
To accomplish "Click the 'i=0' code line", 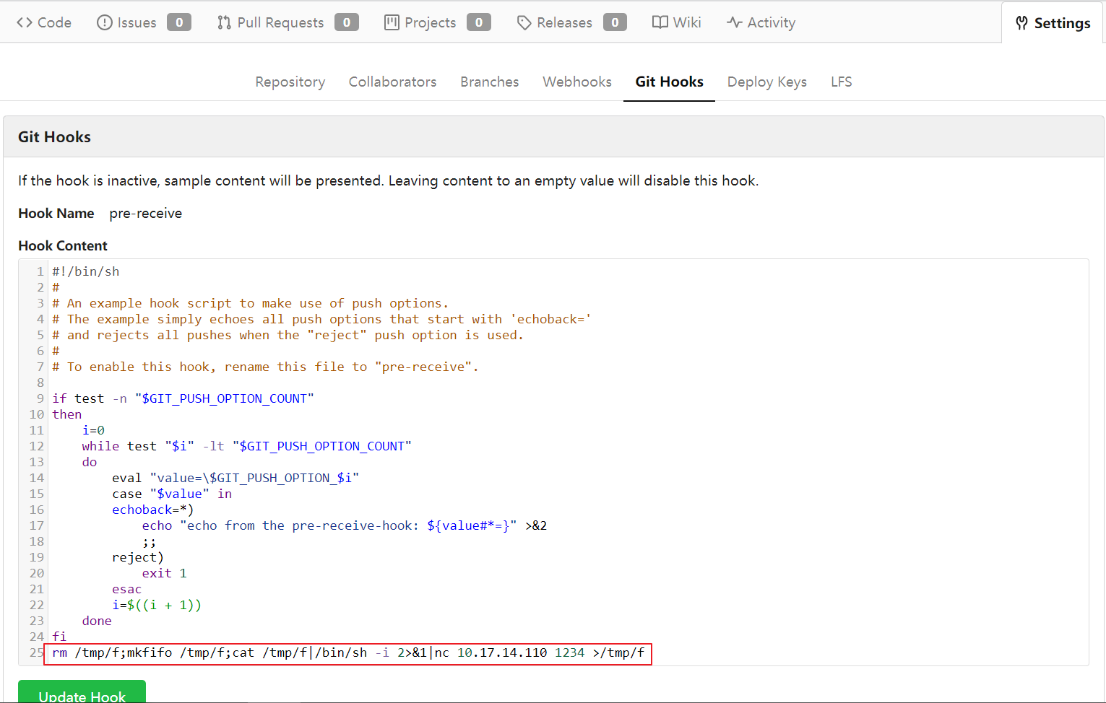I will click(x=93, y=430).
